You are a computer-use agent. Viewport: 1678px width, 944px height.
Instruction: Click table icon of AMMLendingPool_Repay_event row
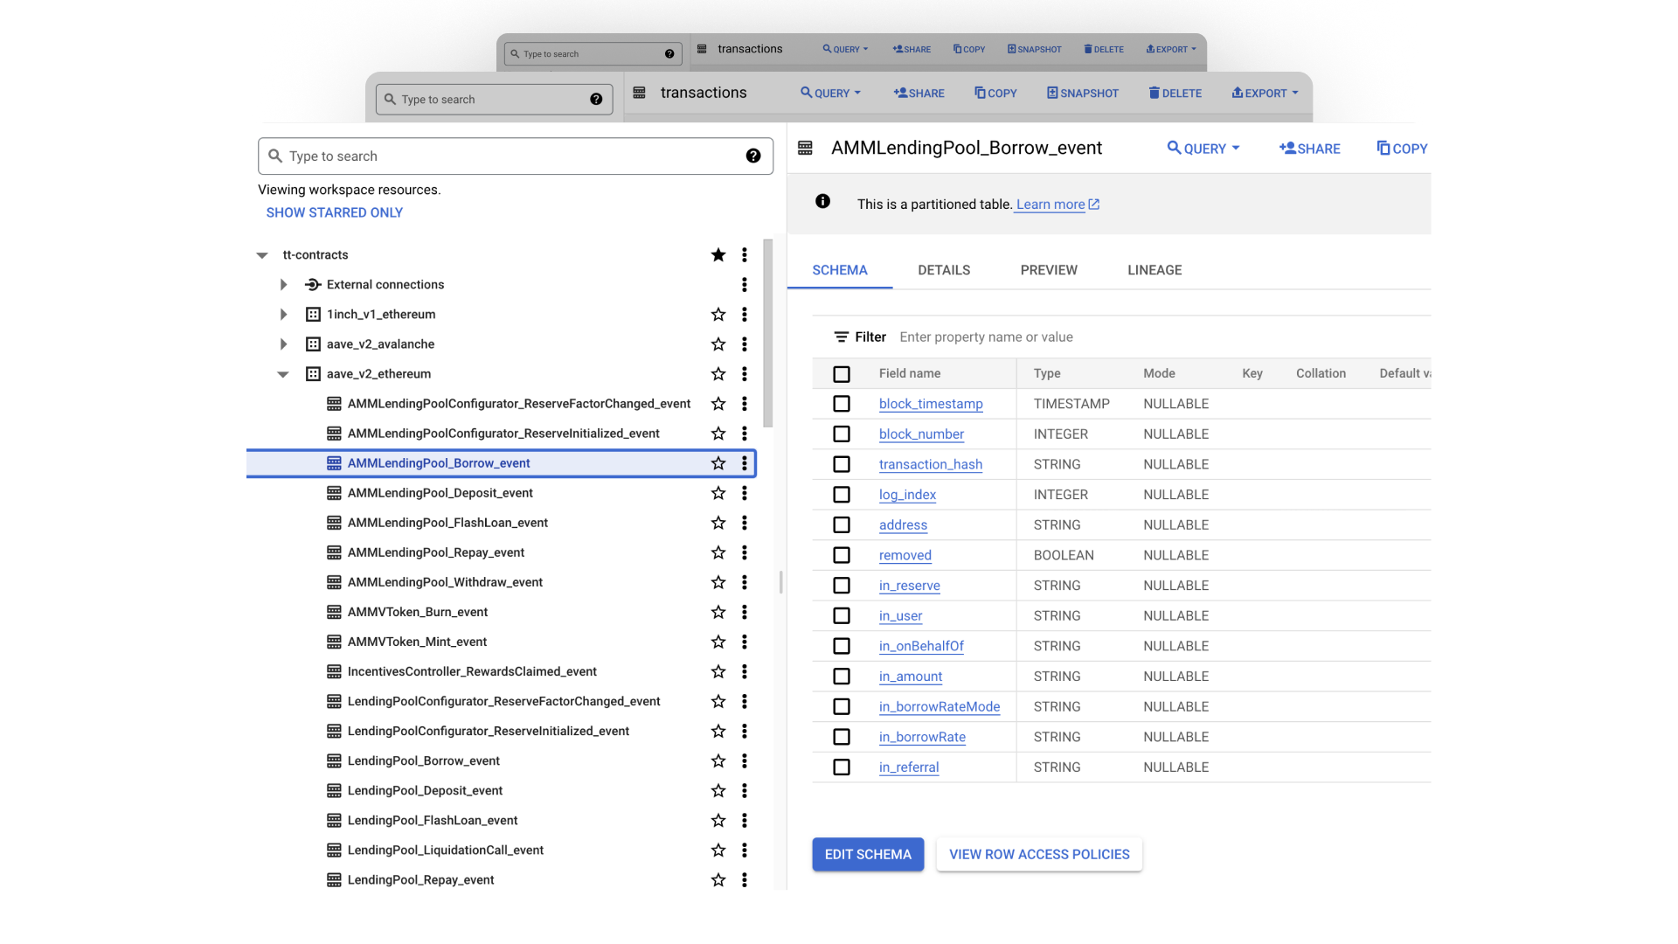click(x=334, y=552)
